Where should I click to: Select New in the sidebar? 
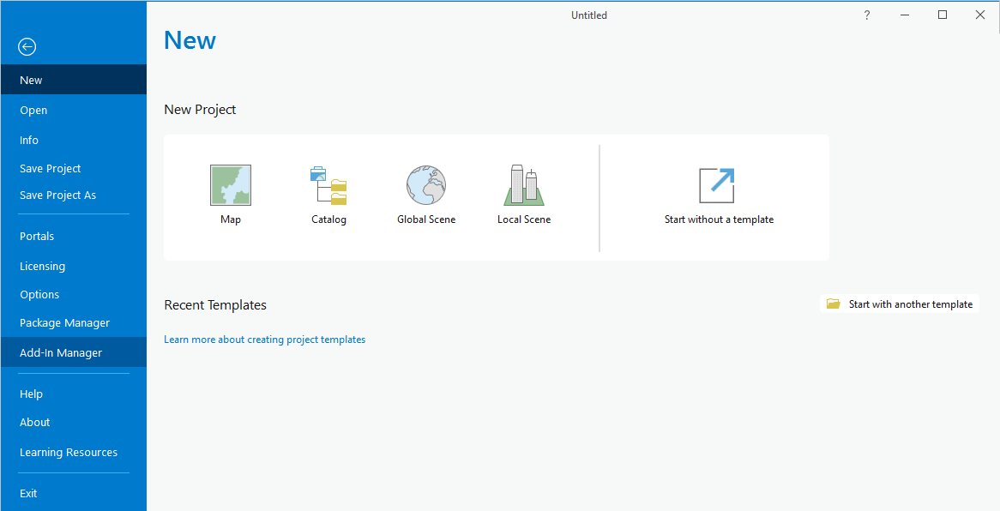(74, 80)
